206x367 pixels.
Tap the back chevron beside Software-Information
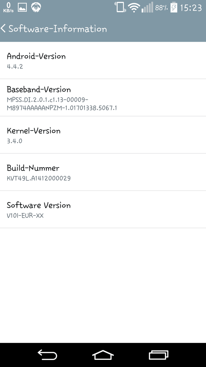(3, 29)
